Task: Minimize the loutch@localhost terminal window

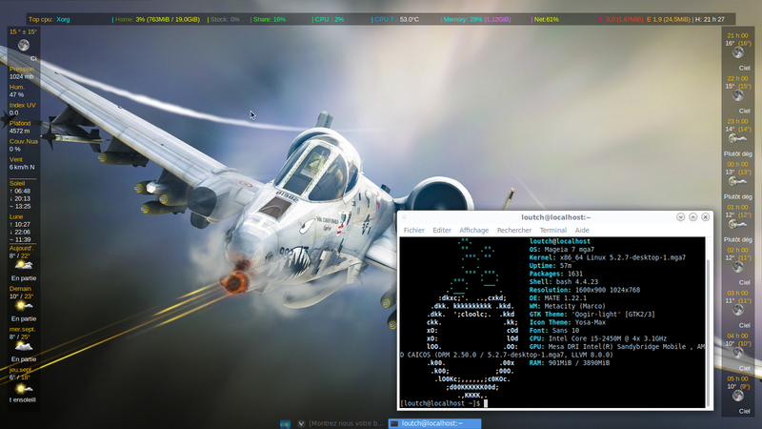Action: (680, 217)
